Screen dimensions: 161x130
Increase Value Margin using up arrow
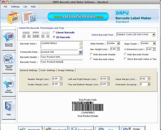pyautogui.click(x=149, y=78)
